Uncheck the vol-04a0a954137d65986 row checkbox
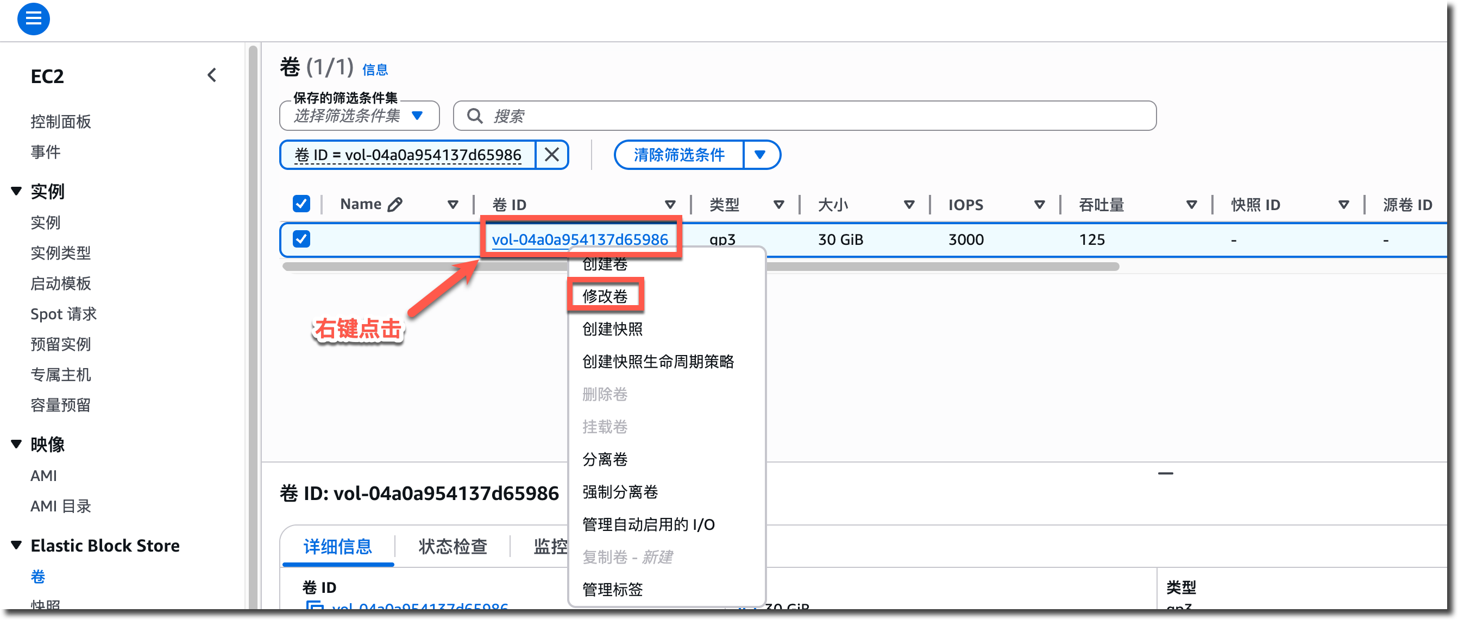Image resolution: width=1458 pixels, height=620 pixels. click(301, 239)
